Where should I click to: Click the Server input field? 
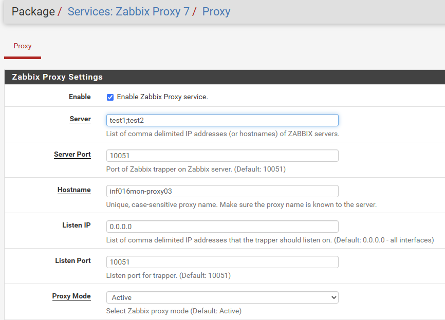click(222, 120)
